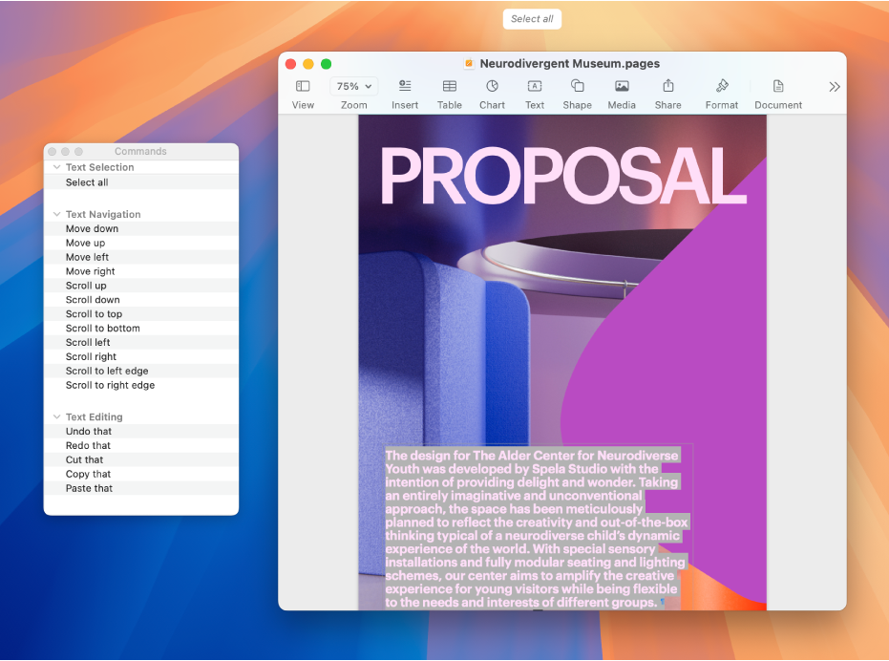Choose Scroll to right edge command

tap(141, 385)
